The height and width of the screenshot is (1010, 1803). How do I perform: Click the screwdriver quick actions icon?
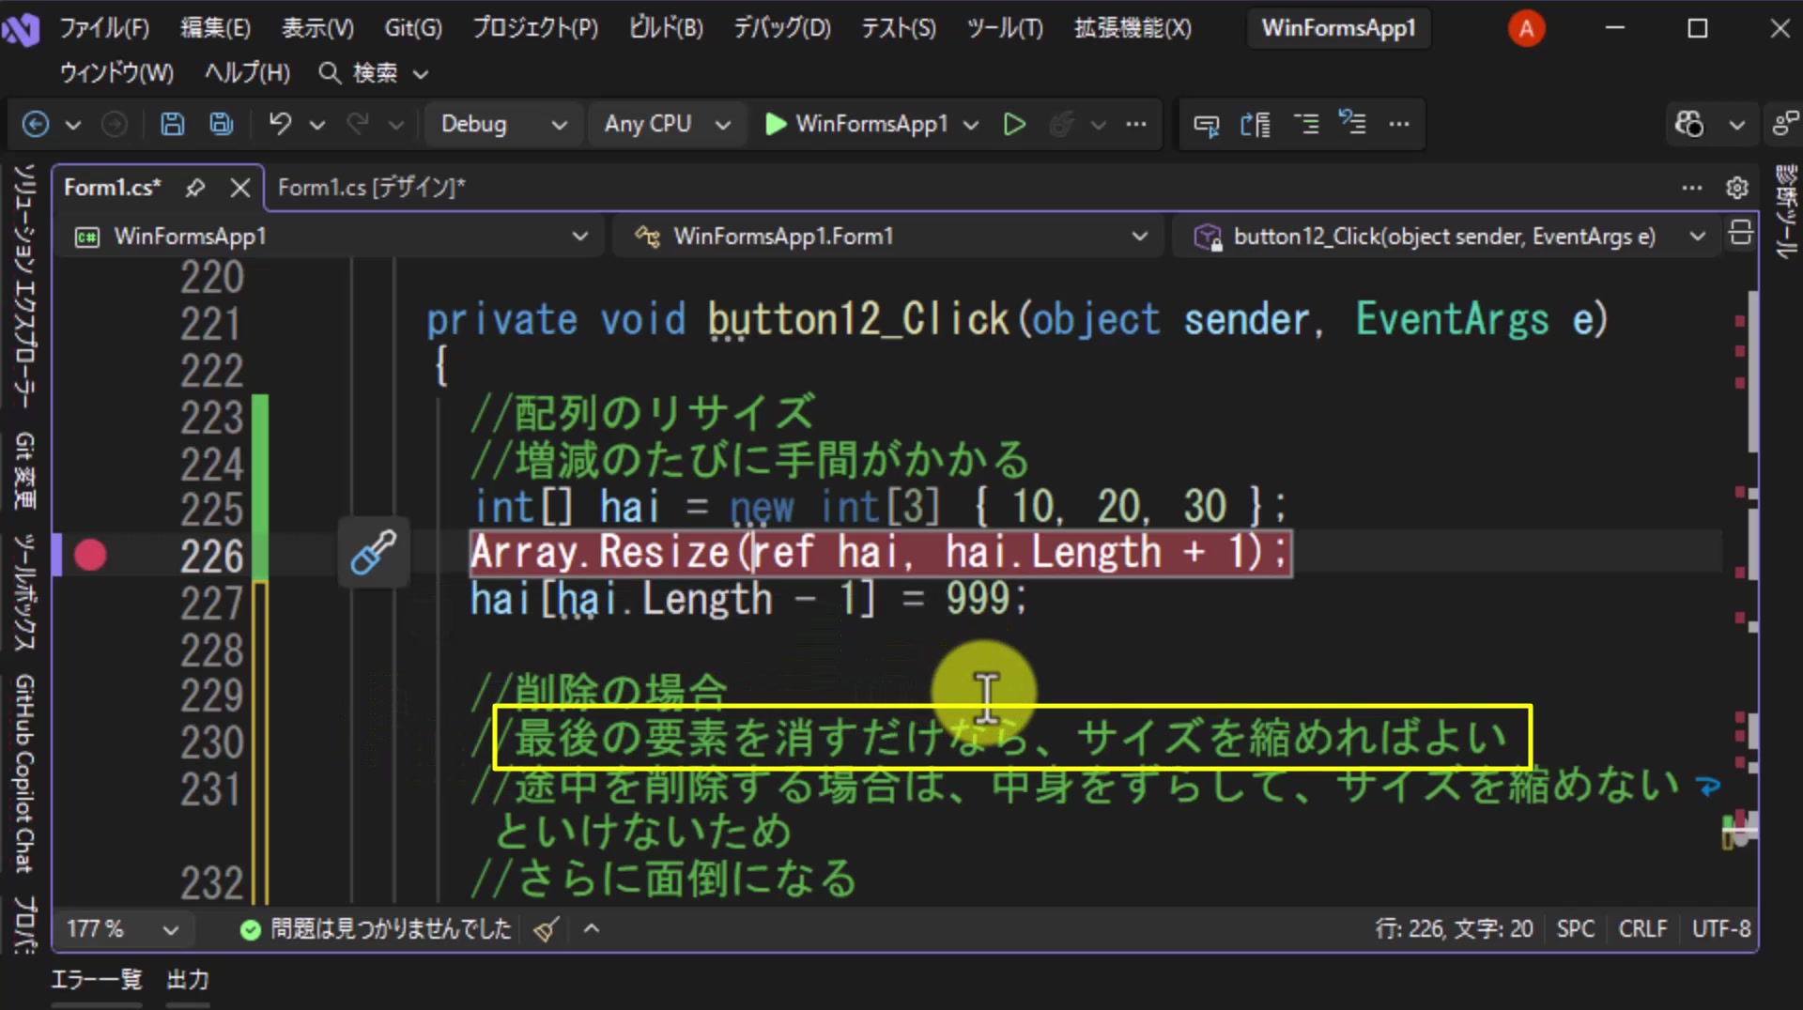(374, 552)
